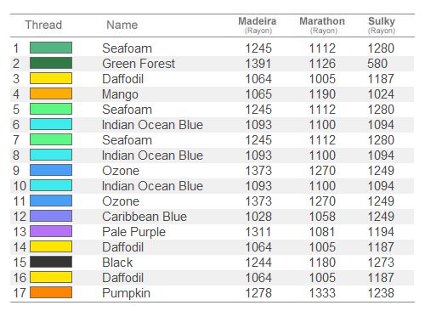Image resolution: width=425 pixels, height=311 pixels.
Task: Click Indian Ocean Blue name in row 6
Action: tap(152, 125)
